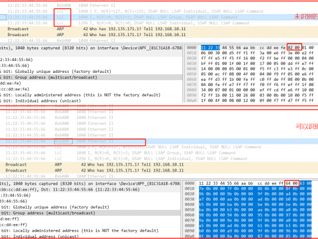Image resolution: width=318 pixels, height=239 pixels.
Task: Click the red annotation text 未识别的
Action: [x=307, y=16]
